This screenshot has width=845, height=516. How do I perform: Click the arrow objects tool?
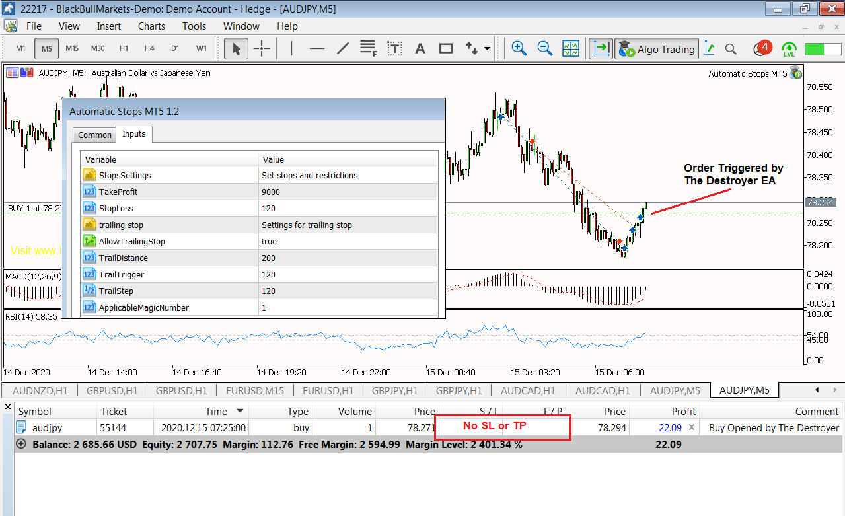471,48
